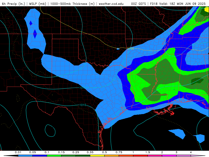This screenshot has width=209, height=157.
Task: Click the 0.5 legend value
Action: tap(104, 152)
